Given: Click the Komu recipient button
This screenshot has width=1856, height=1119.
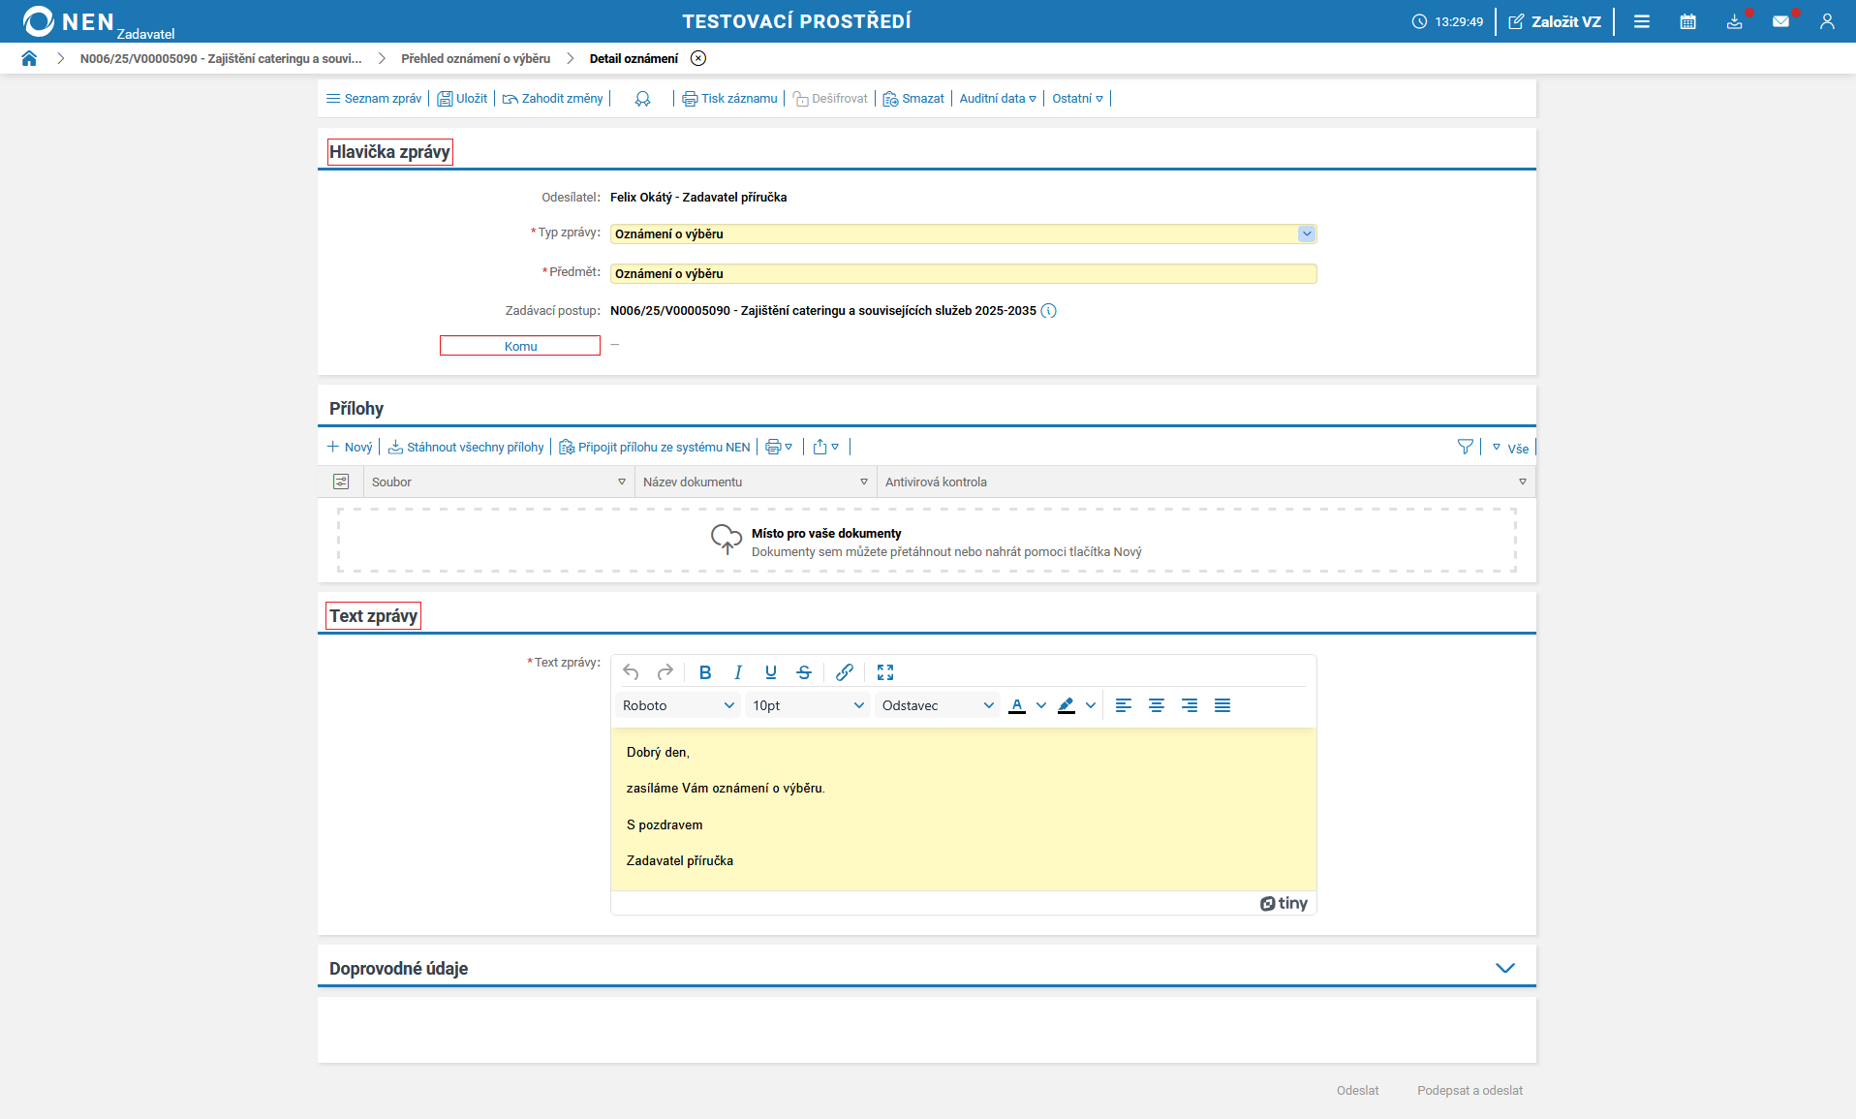Looking at the screenshot, I should tap(520, 346).
